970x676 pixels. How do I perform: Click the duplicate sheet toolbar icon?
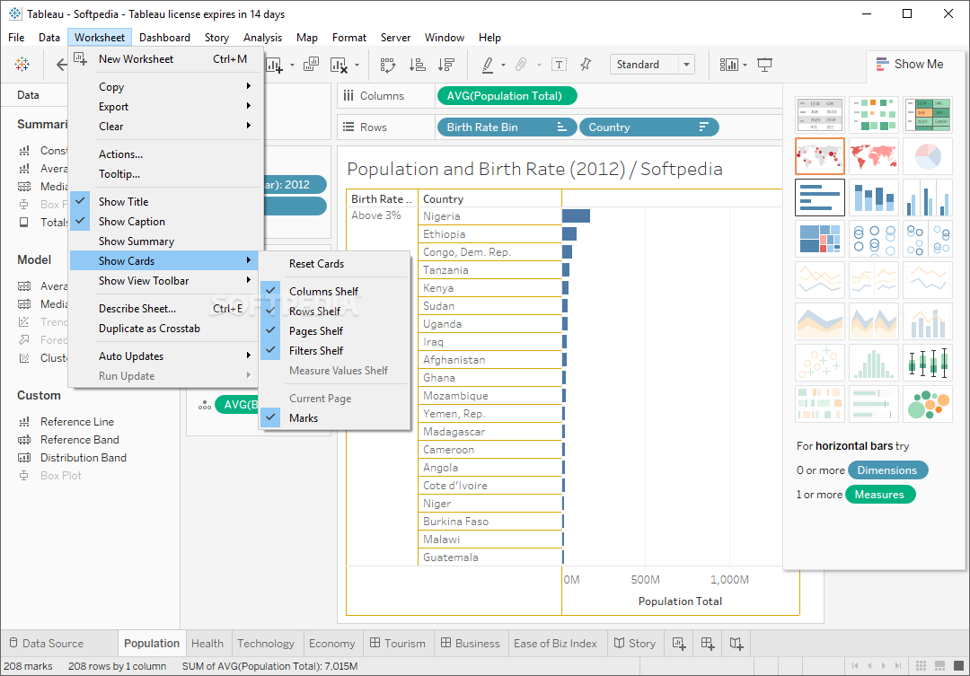point(311,65)
